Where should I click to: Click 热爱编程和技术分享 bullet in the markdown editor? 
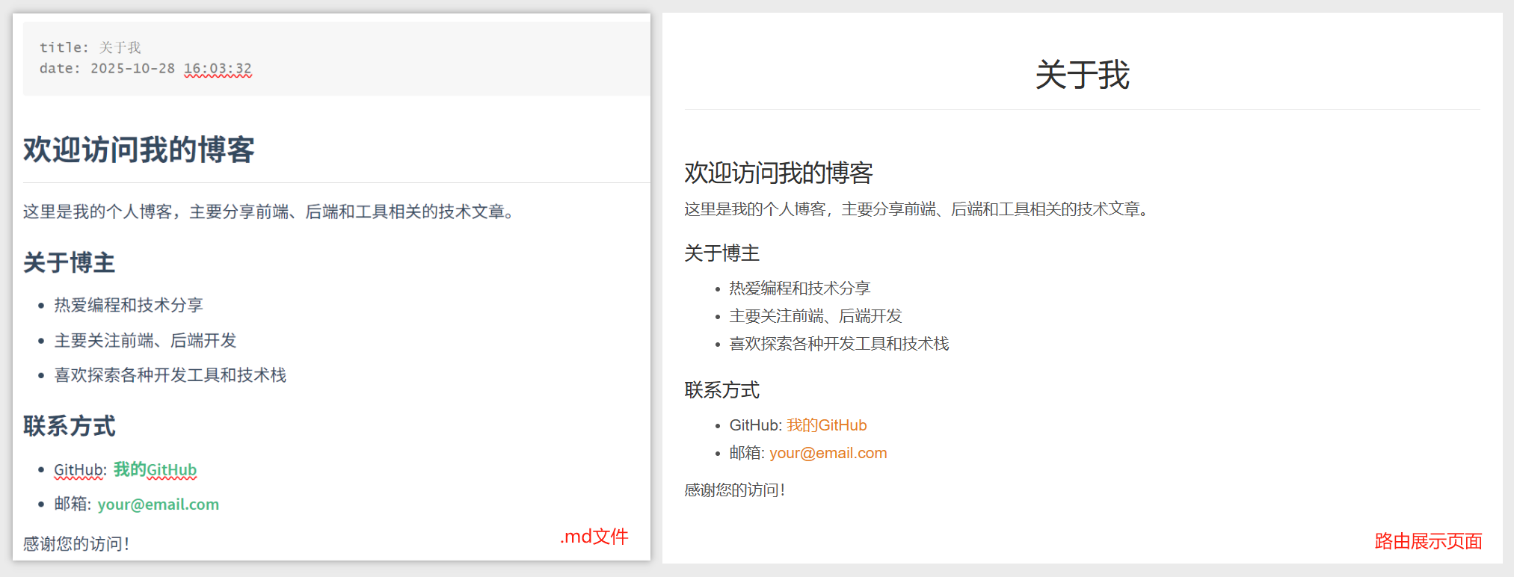pos(129,305)
